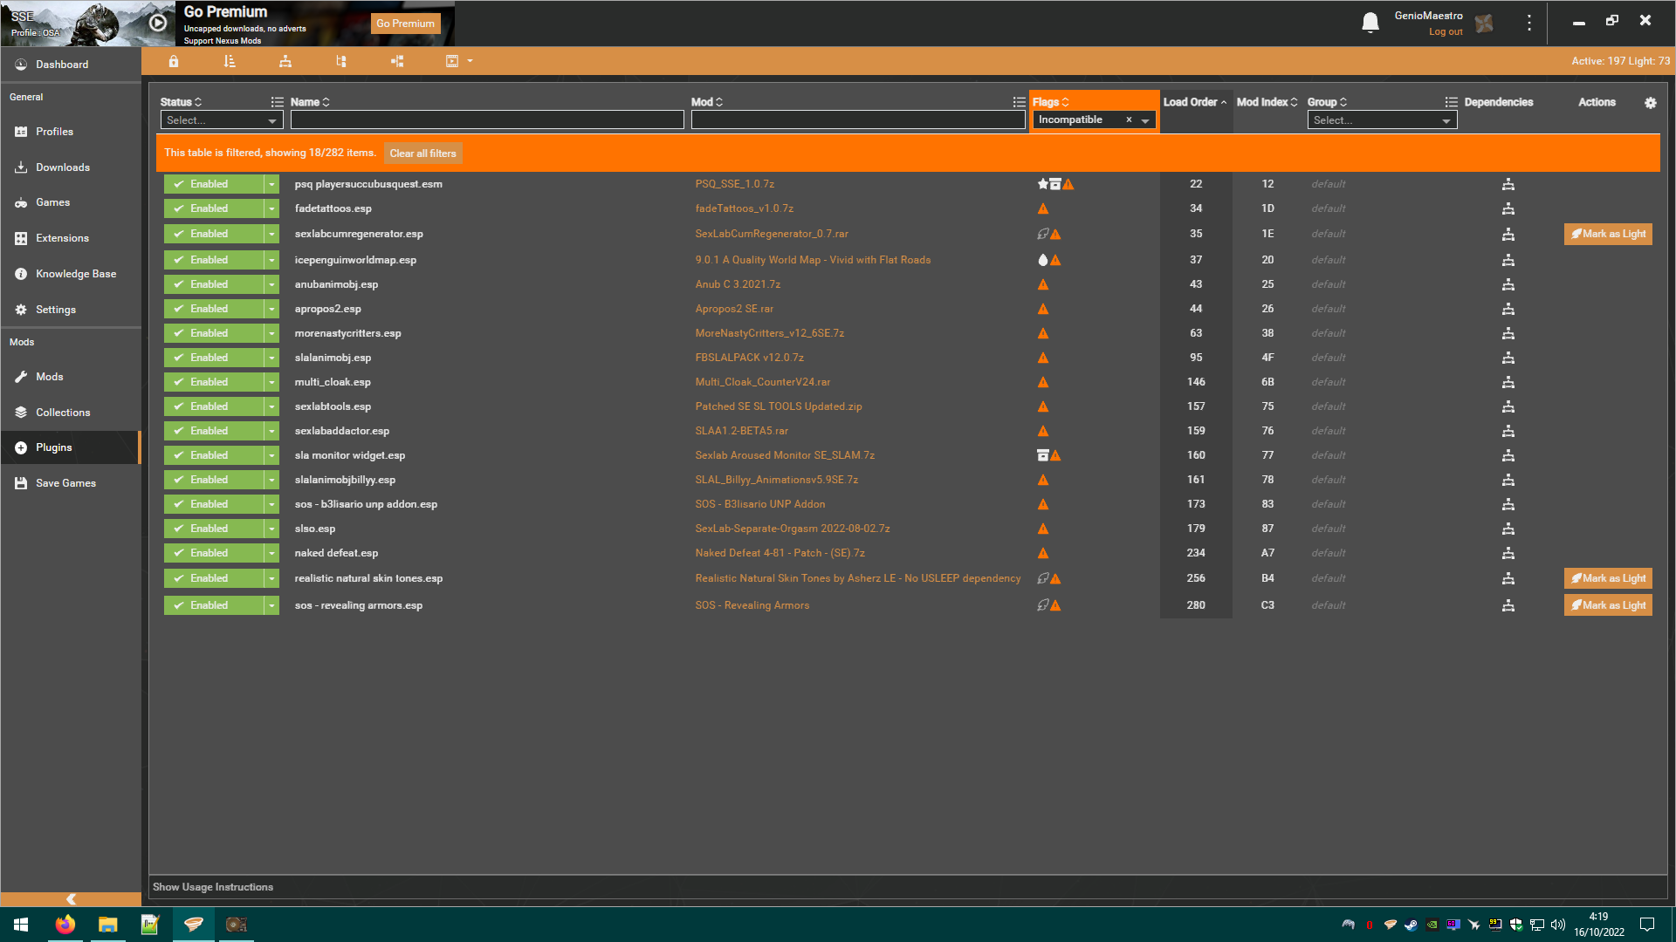Focus the Mod filter text field

click(858, 120)
